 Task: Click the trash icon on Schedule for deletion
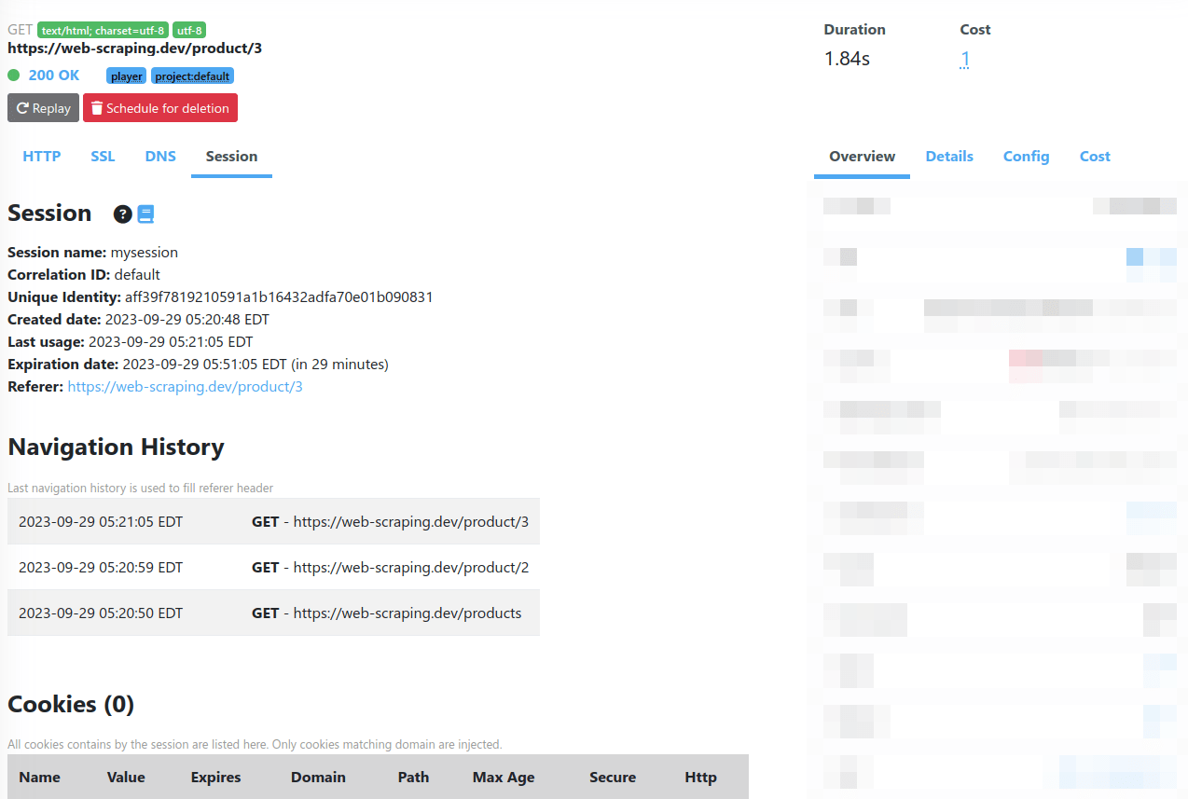pos(97,107)
